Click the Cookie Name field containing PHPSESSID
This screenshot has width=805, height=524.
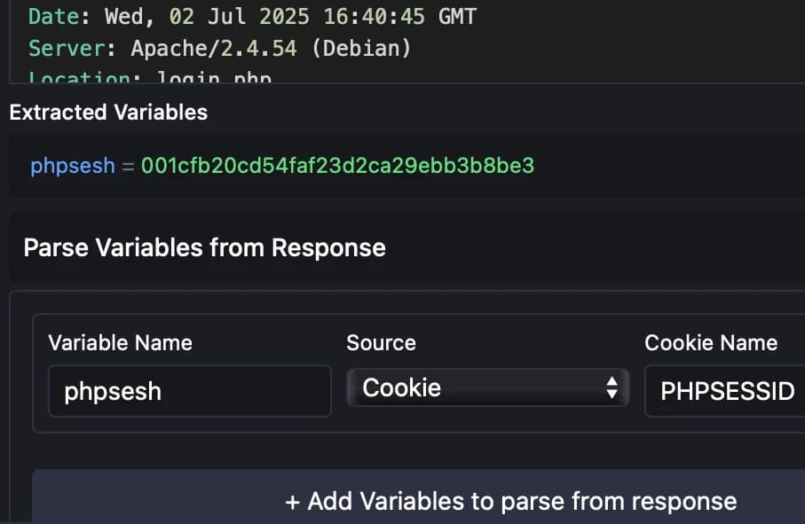(726, 391)
